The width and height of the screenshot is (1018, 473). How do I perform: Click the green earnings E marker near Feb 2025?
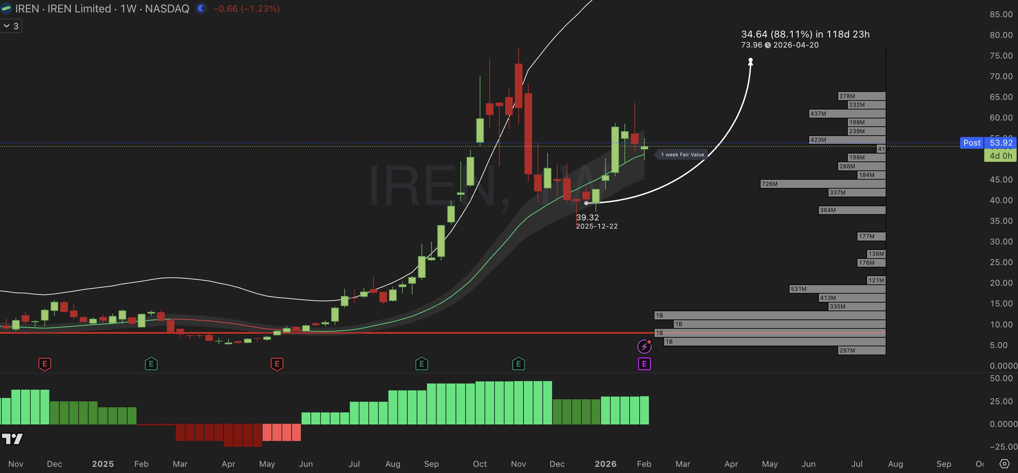pyautogui.click(x=151, y=364)
